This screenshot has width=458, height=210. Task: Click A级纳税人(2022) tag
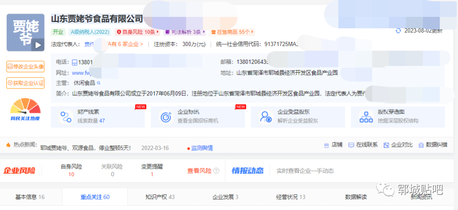coord(89,32)
